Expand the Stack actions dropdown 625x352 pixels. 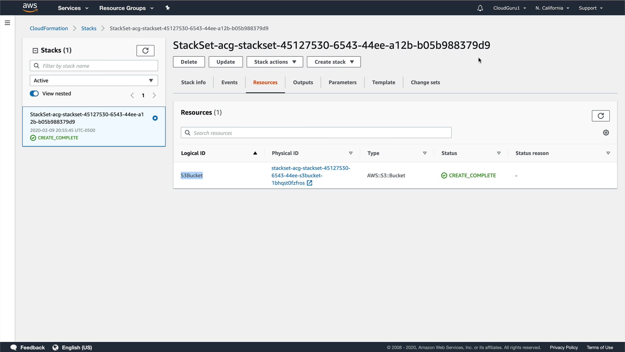(275, 62)
